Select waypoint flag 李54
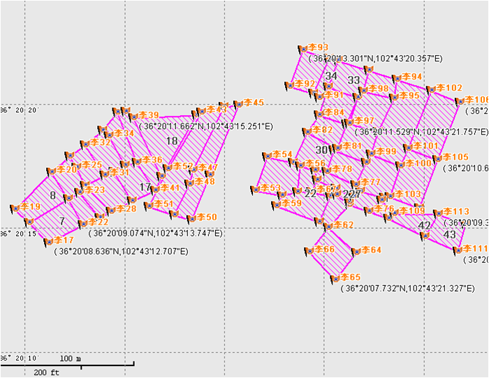 pos(267,155)
